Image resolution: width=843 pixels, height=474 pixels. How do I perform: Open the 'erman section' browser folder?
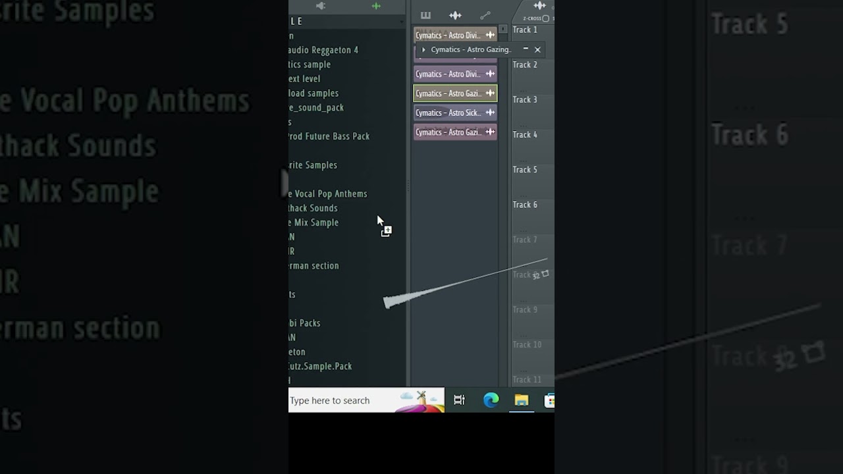tap(313, 266)
